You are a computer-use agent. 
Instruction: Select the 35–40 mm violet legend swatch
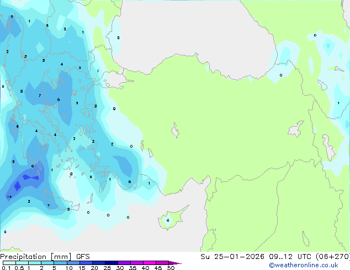(137, 263)
